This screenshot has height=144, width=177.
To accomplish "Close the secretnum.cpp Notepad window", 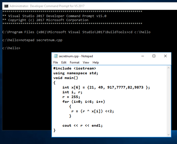I will (x=165, y=56).
